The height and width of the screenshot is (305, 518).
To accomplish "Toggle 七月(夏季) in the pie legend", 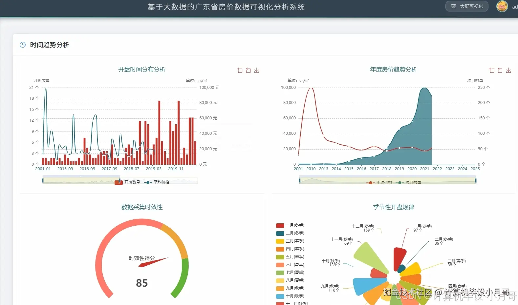I will coord(290,273).
